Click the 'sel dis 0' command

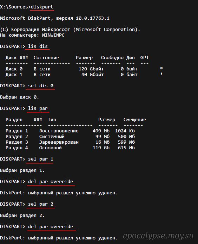(41, 86)
